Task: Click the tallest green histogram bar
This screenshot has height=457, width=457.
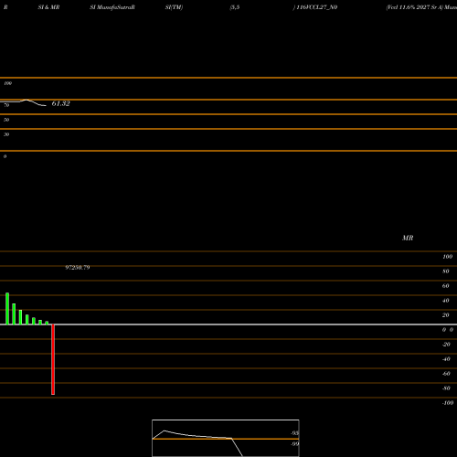Action: tap(7, 309)
